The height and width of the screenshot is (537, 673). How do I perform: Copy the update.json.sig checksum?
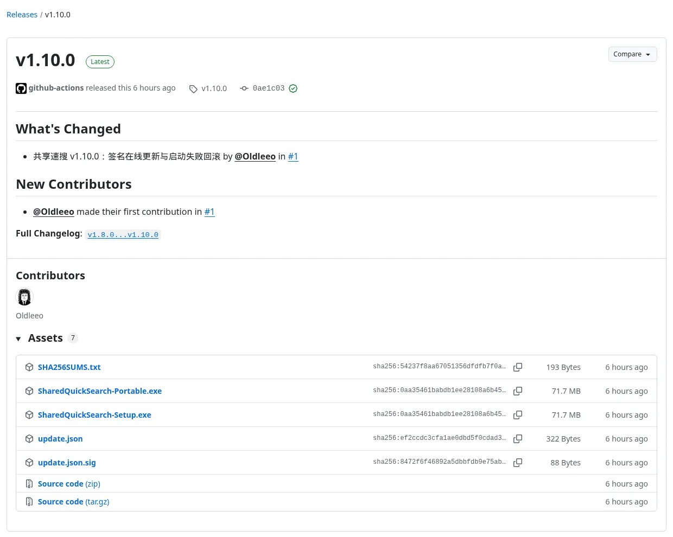[x=518, y=463]
